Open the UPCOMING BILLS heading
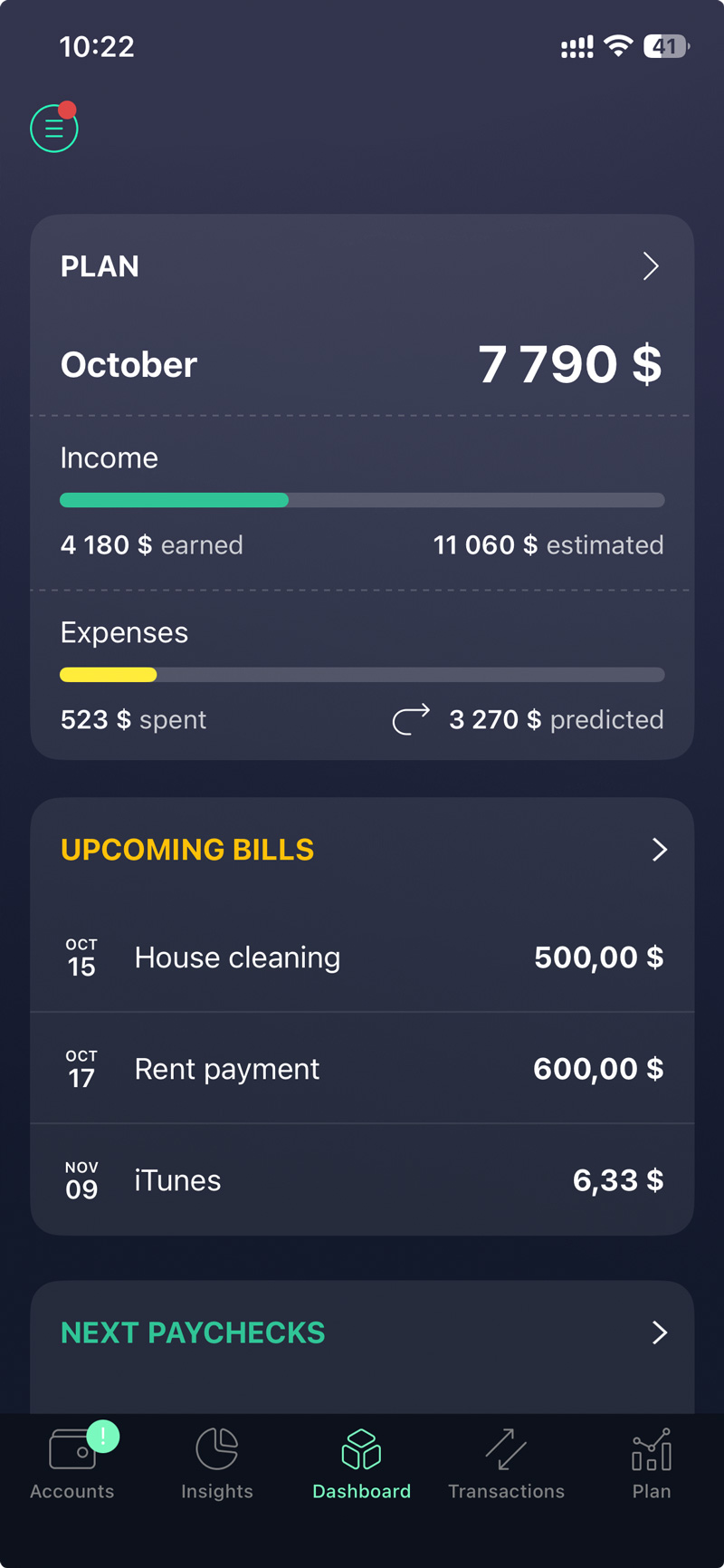 (x=187, y=850)
